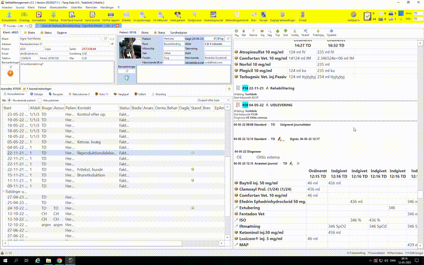Screen dimensions: 424x265
Task: Click the Brev toolbar icon
Action: (254, 16)
